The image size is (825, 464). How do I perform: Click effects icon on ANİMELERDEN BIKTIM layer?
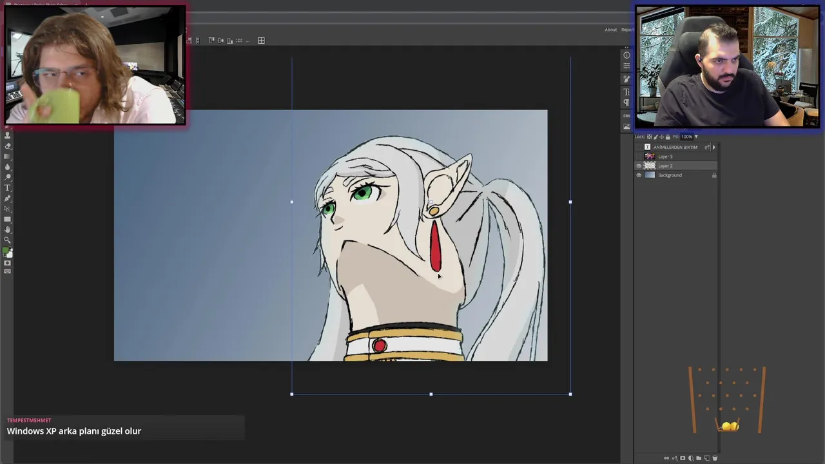(x=707, y=147)
